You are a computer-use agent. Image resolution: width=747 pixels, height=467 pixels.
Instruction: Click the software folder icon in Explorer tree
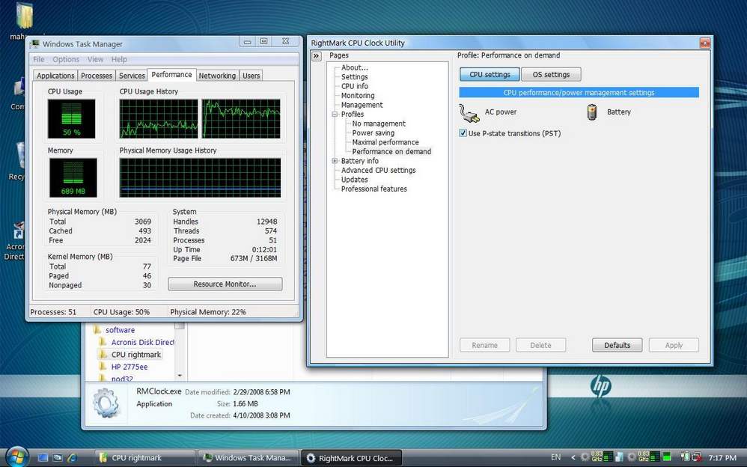tap(97, 330)
